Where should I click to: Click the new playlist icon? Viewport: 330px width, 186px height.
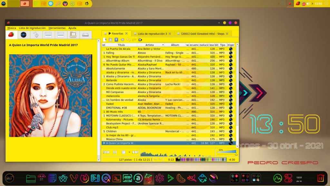(105, 39)
